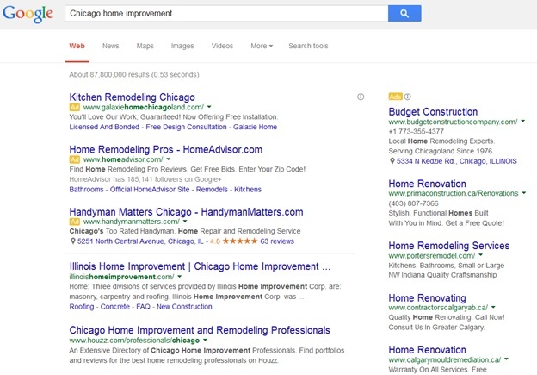Screen dimensions: 537x375
Task: Open Home Remodeling Pros - HomeAdvisor.com title
Action: point(166,150)
